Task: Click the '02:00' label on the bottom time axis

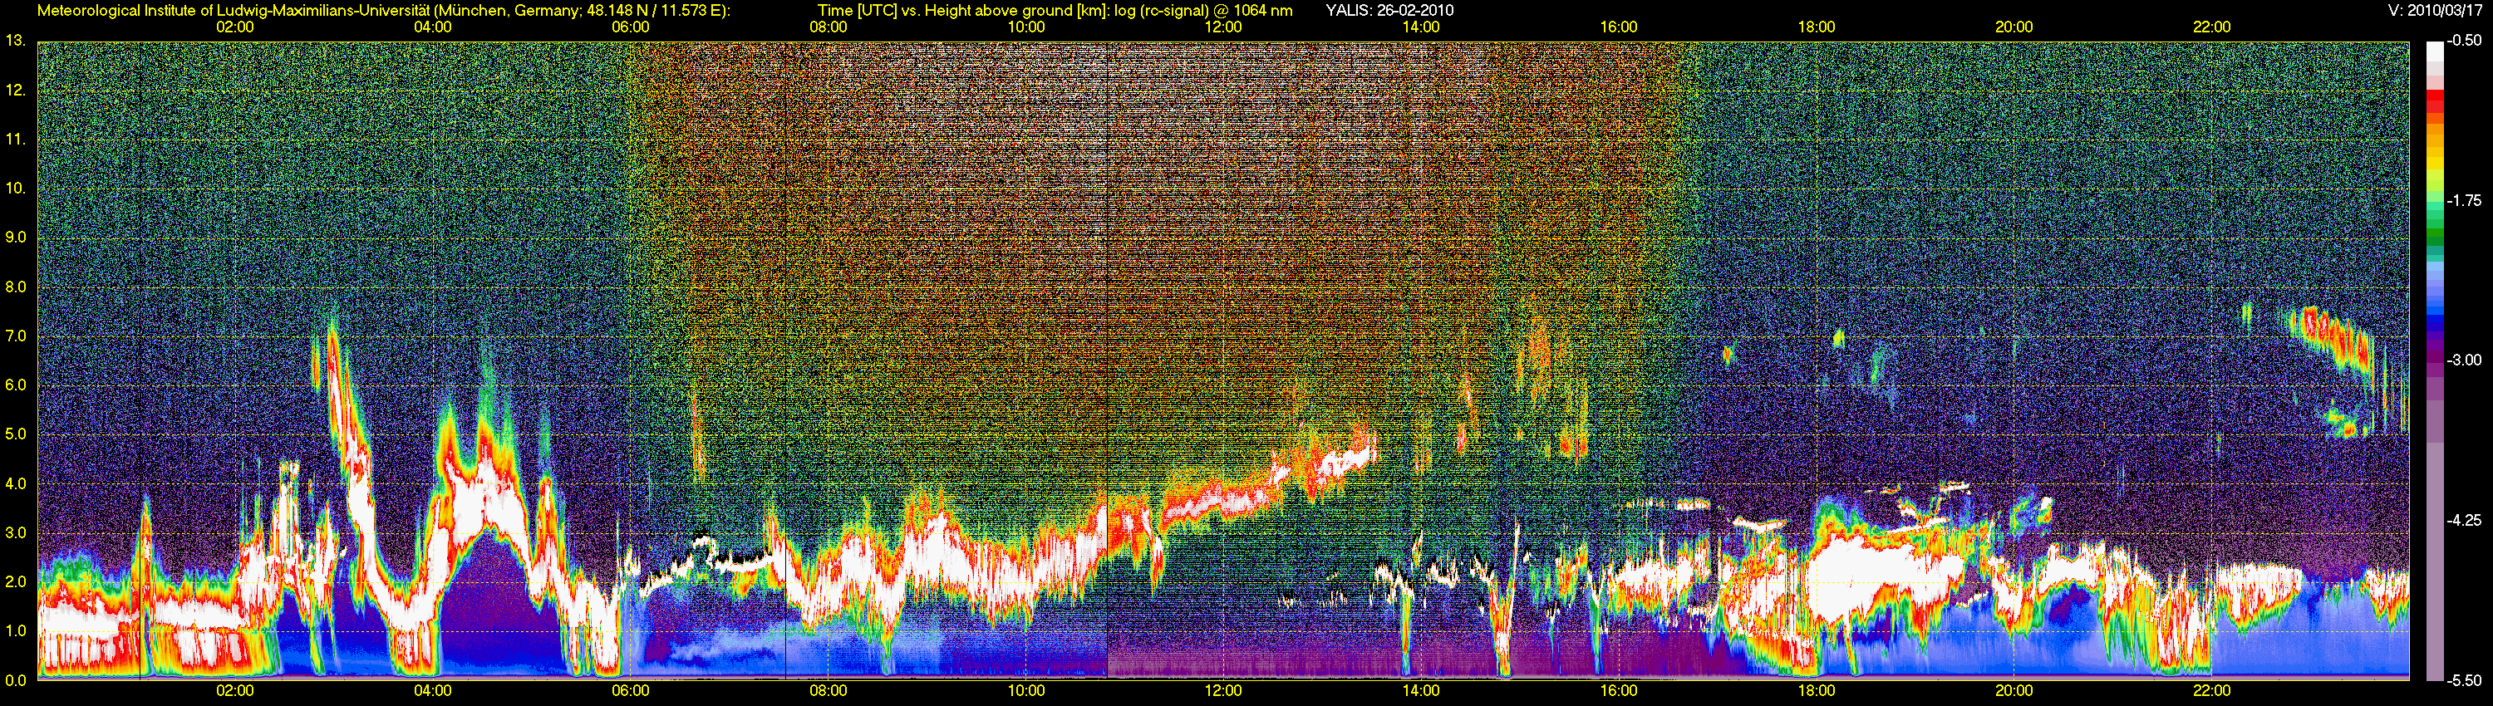Action: click(235, 690)
